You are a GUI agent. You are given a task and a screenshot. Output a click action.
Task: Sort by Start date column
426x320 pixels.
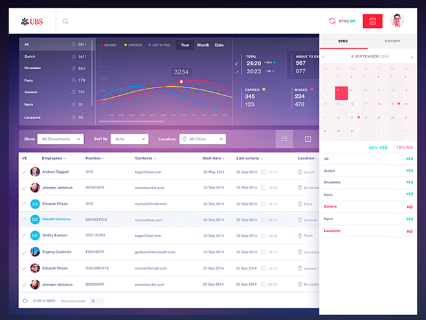(213, 158)
